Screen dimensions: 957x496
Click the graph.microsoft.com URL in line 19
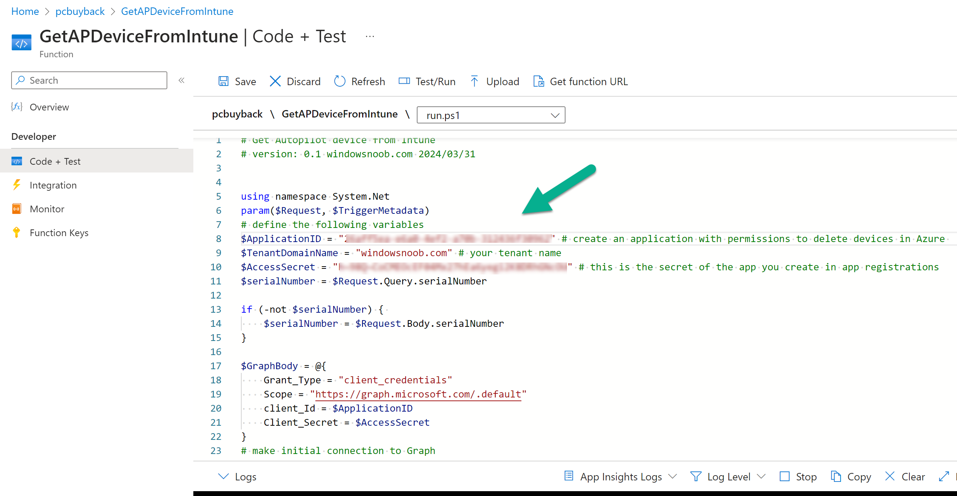tap(418, 394)
